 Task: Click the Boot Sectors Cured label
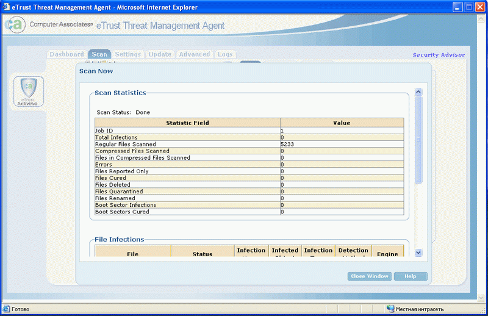(122, 212)
